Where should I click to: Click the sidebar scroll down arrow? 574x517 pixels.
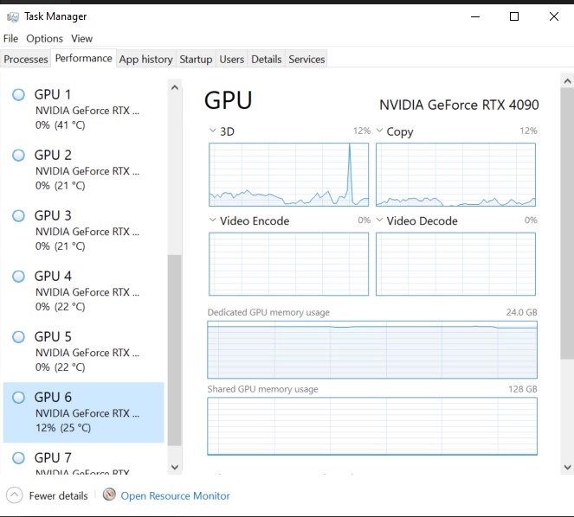point(175,467)
